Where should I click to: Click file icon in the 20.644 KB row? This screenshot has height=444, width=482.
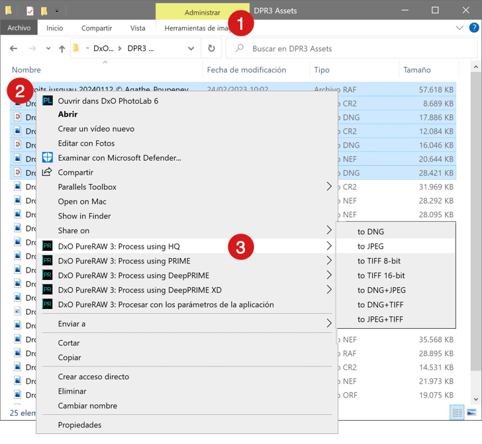18,159
